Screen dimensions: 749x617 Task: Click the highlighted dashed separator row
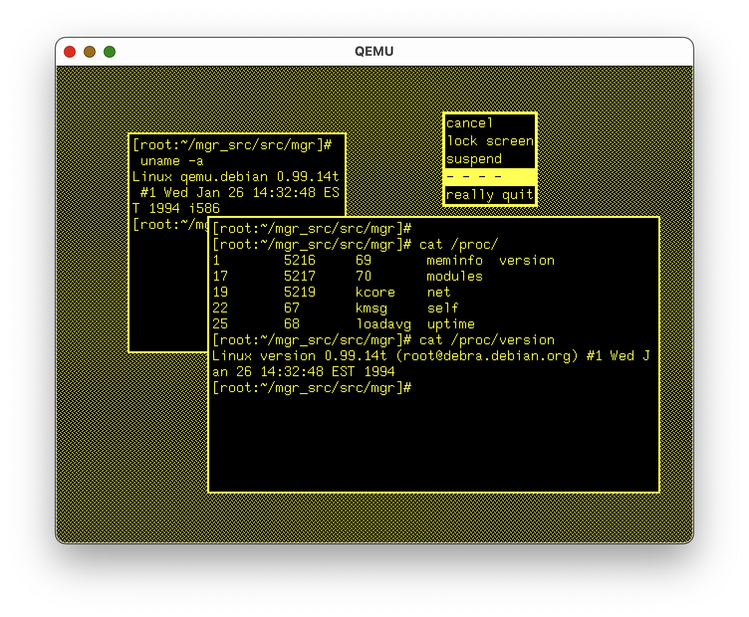click(x=490, y=177)
